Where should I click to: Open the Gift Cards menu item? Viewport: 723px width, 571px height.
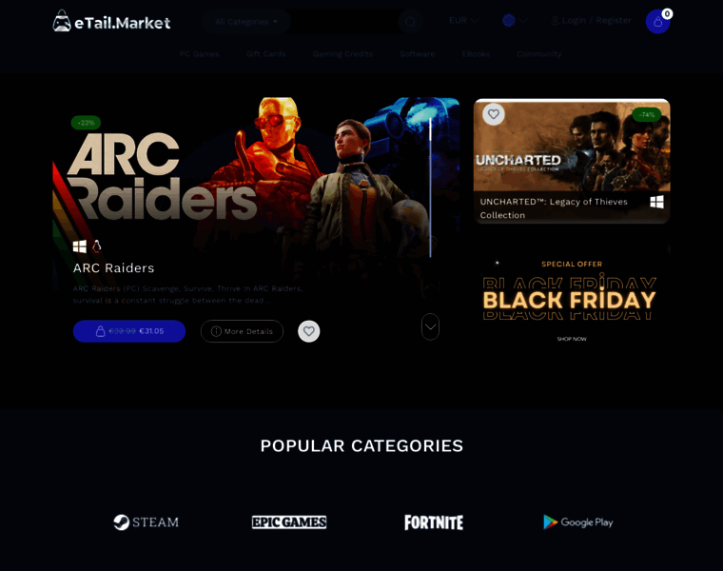[266, 54]
